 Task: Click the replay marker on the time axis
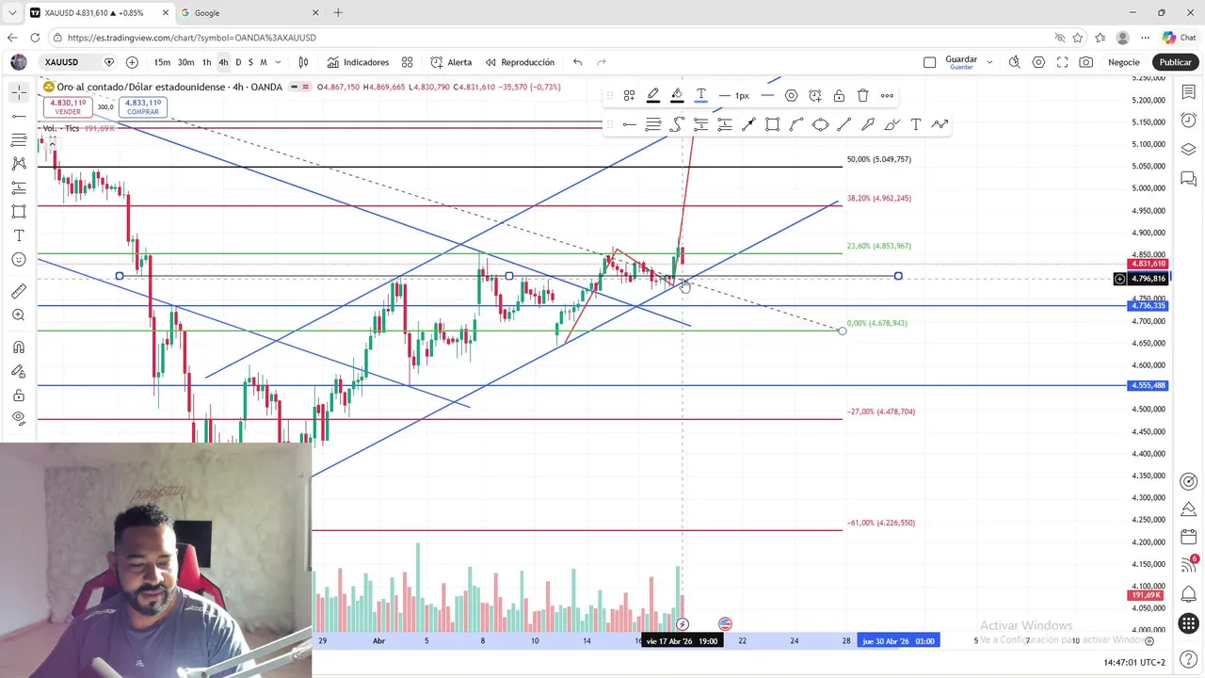point(683,624)
